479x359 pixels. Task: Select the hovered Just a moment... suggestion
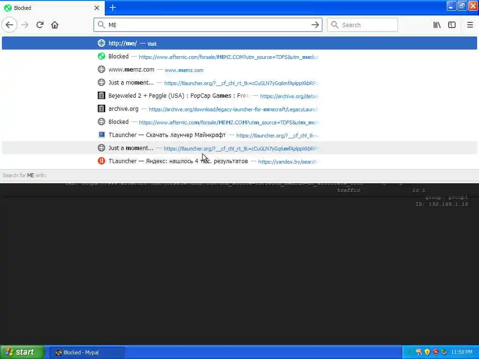tap(239, 148)
